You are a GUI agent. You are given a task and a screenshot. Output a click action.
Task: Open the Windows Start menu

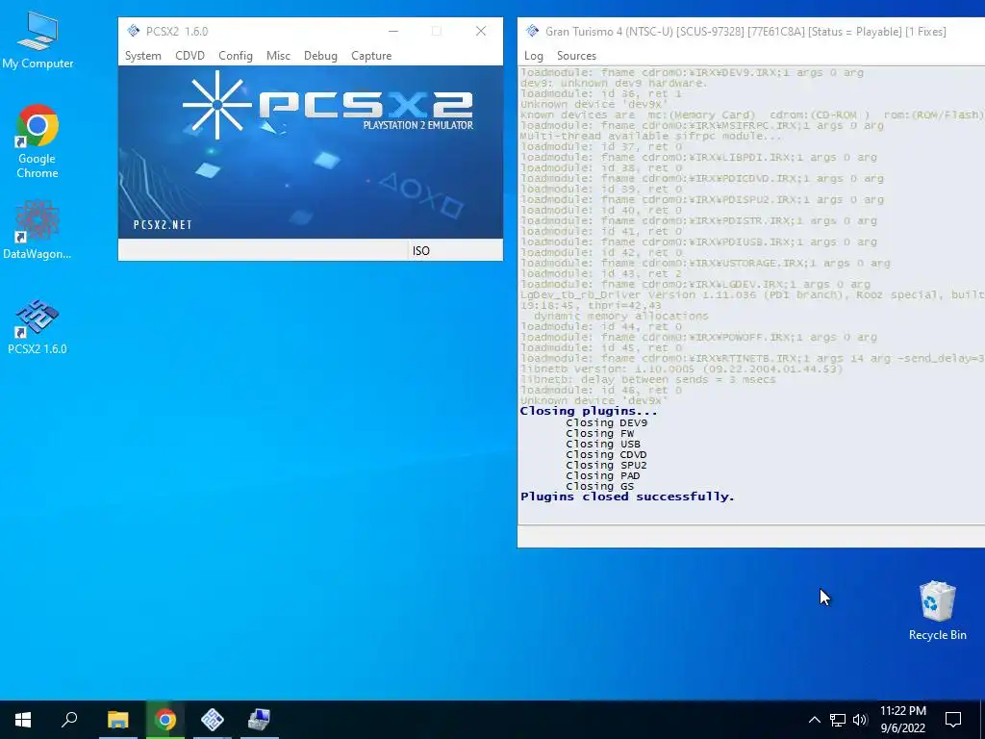click(x=23, y=720)
